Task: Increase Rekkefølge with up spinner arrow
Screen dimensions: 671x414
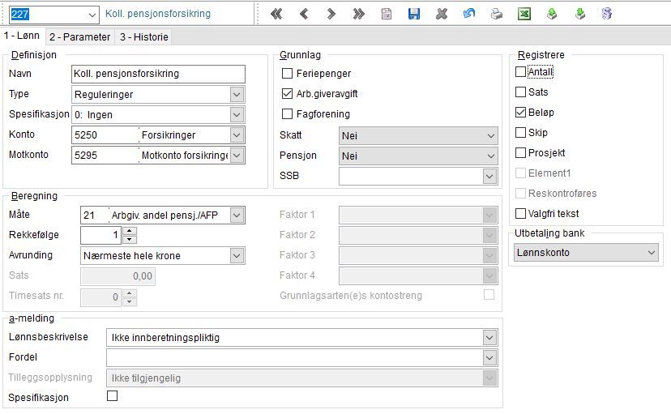Action: point(129,231)
